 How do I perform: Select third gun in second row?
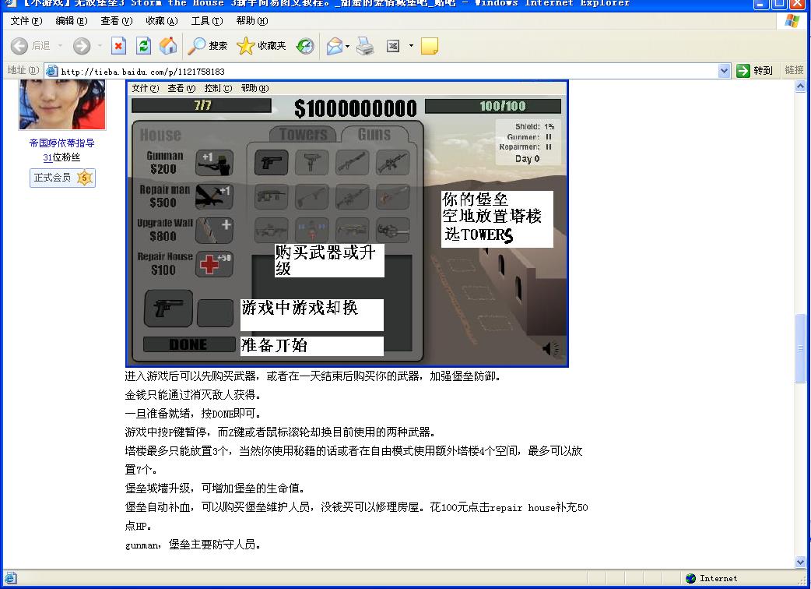point(353,196)
